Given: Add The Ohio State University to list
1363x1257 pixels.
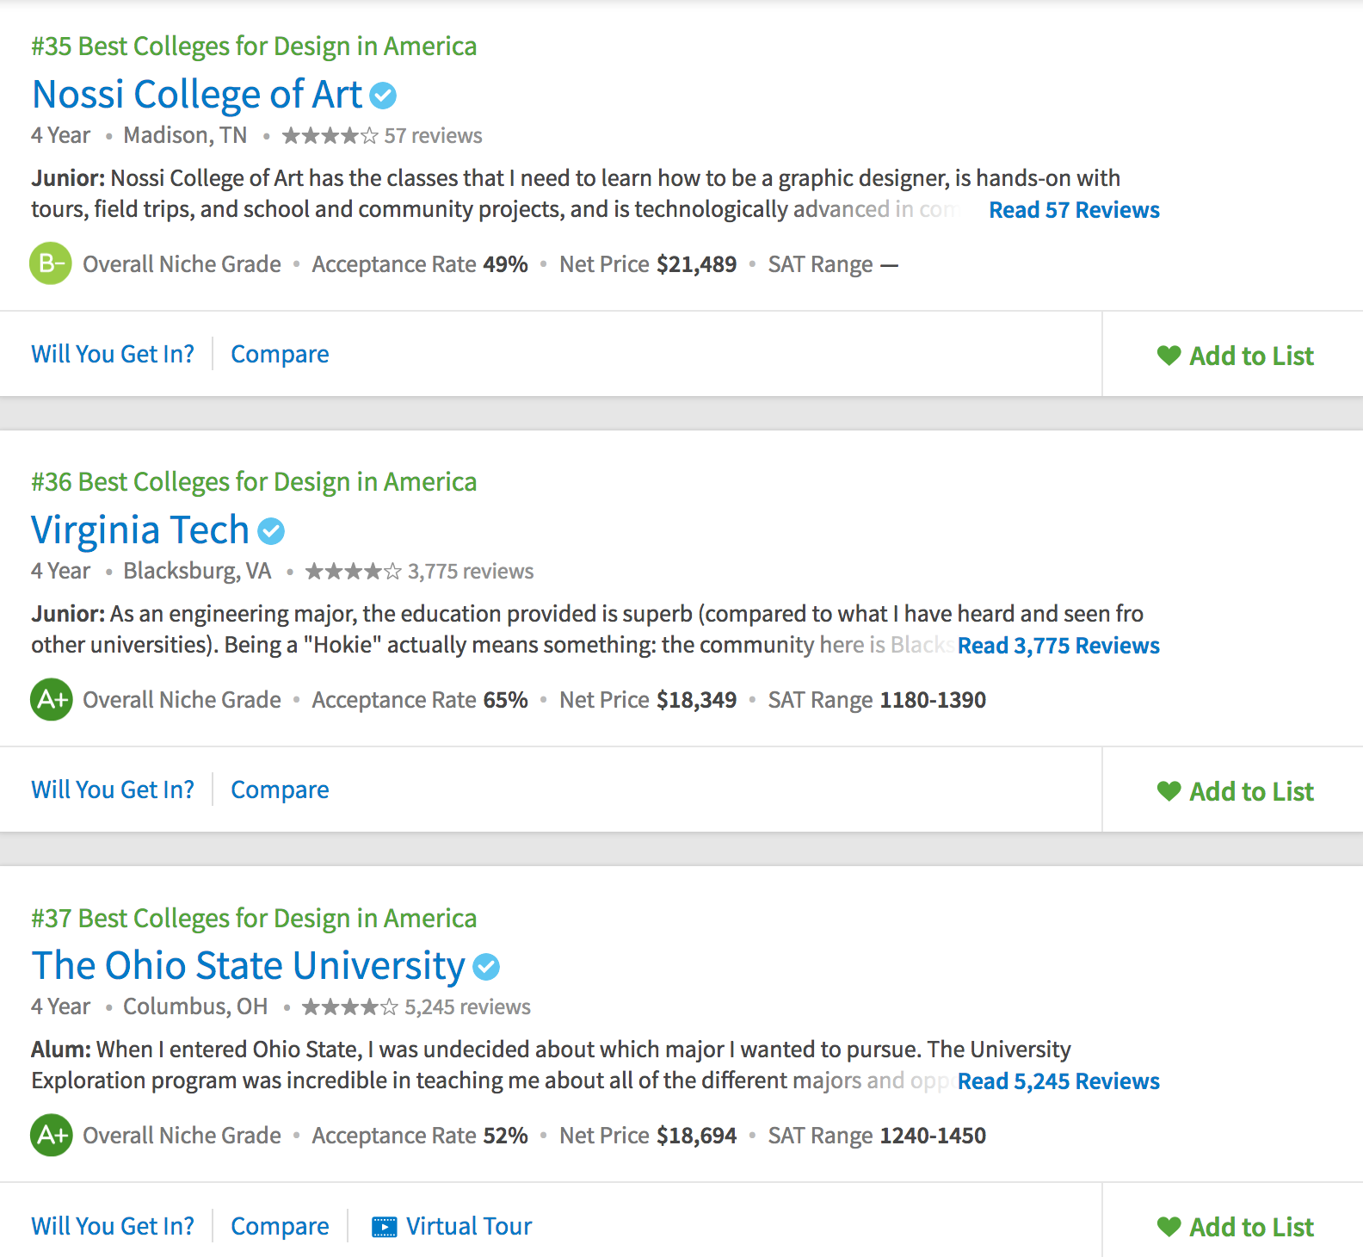Looking at the screenshot, I should (x=1235, y=1227).
